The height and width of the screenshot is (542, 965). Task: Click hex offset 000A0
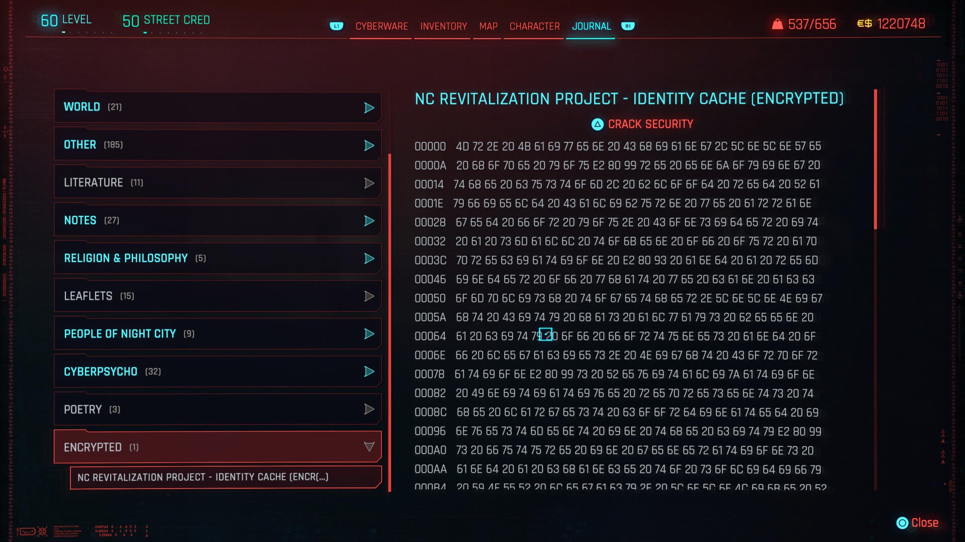[x=430, y=450]
